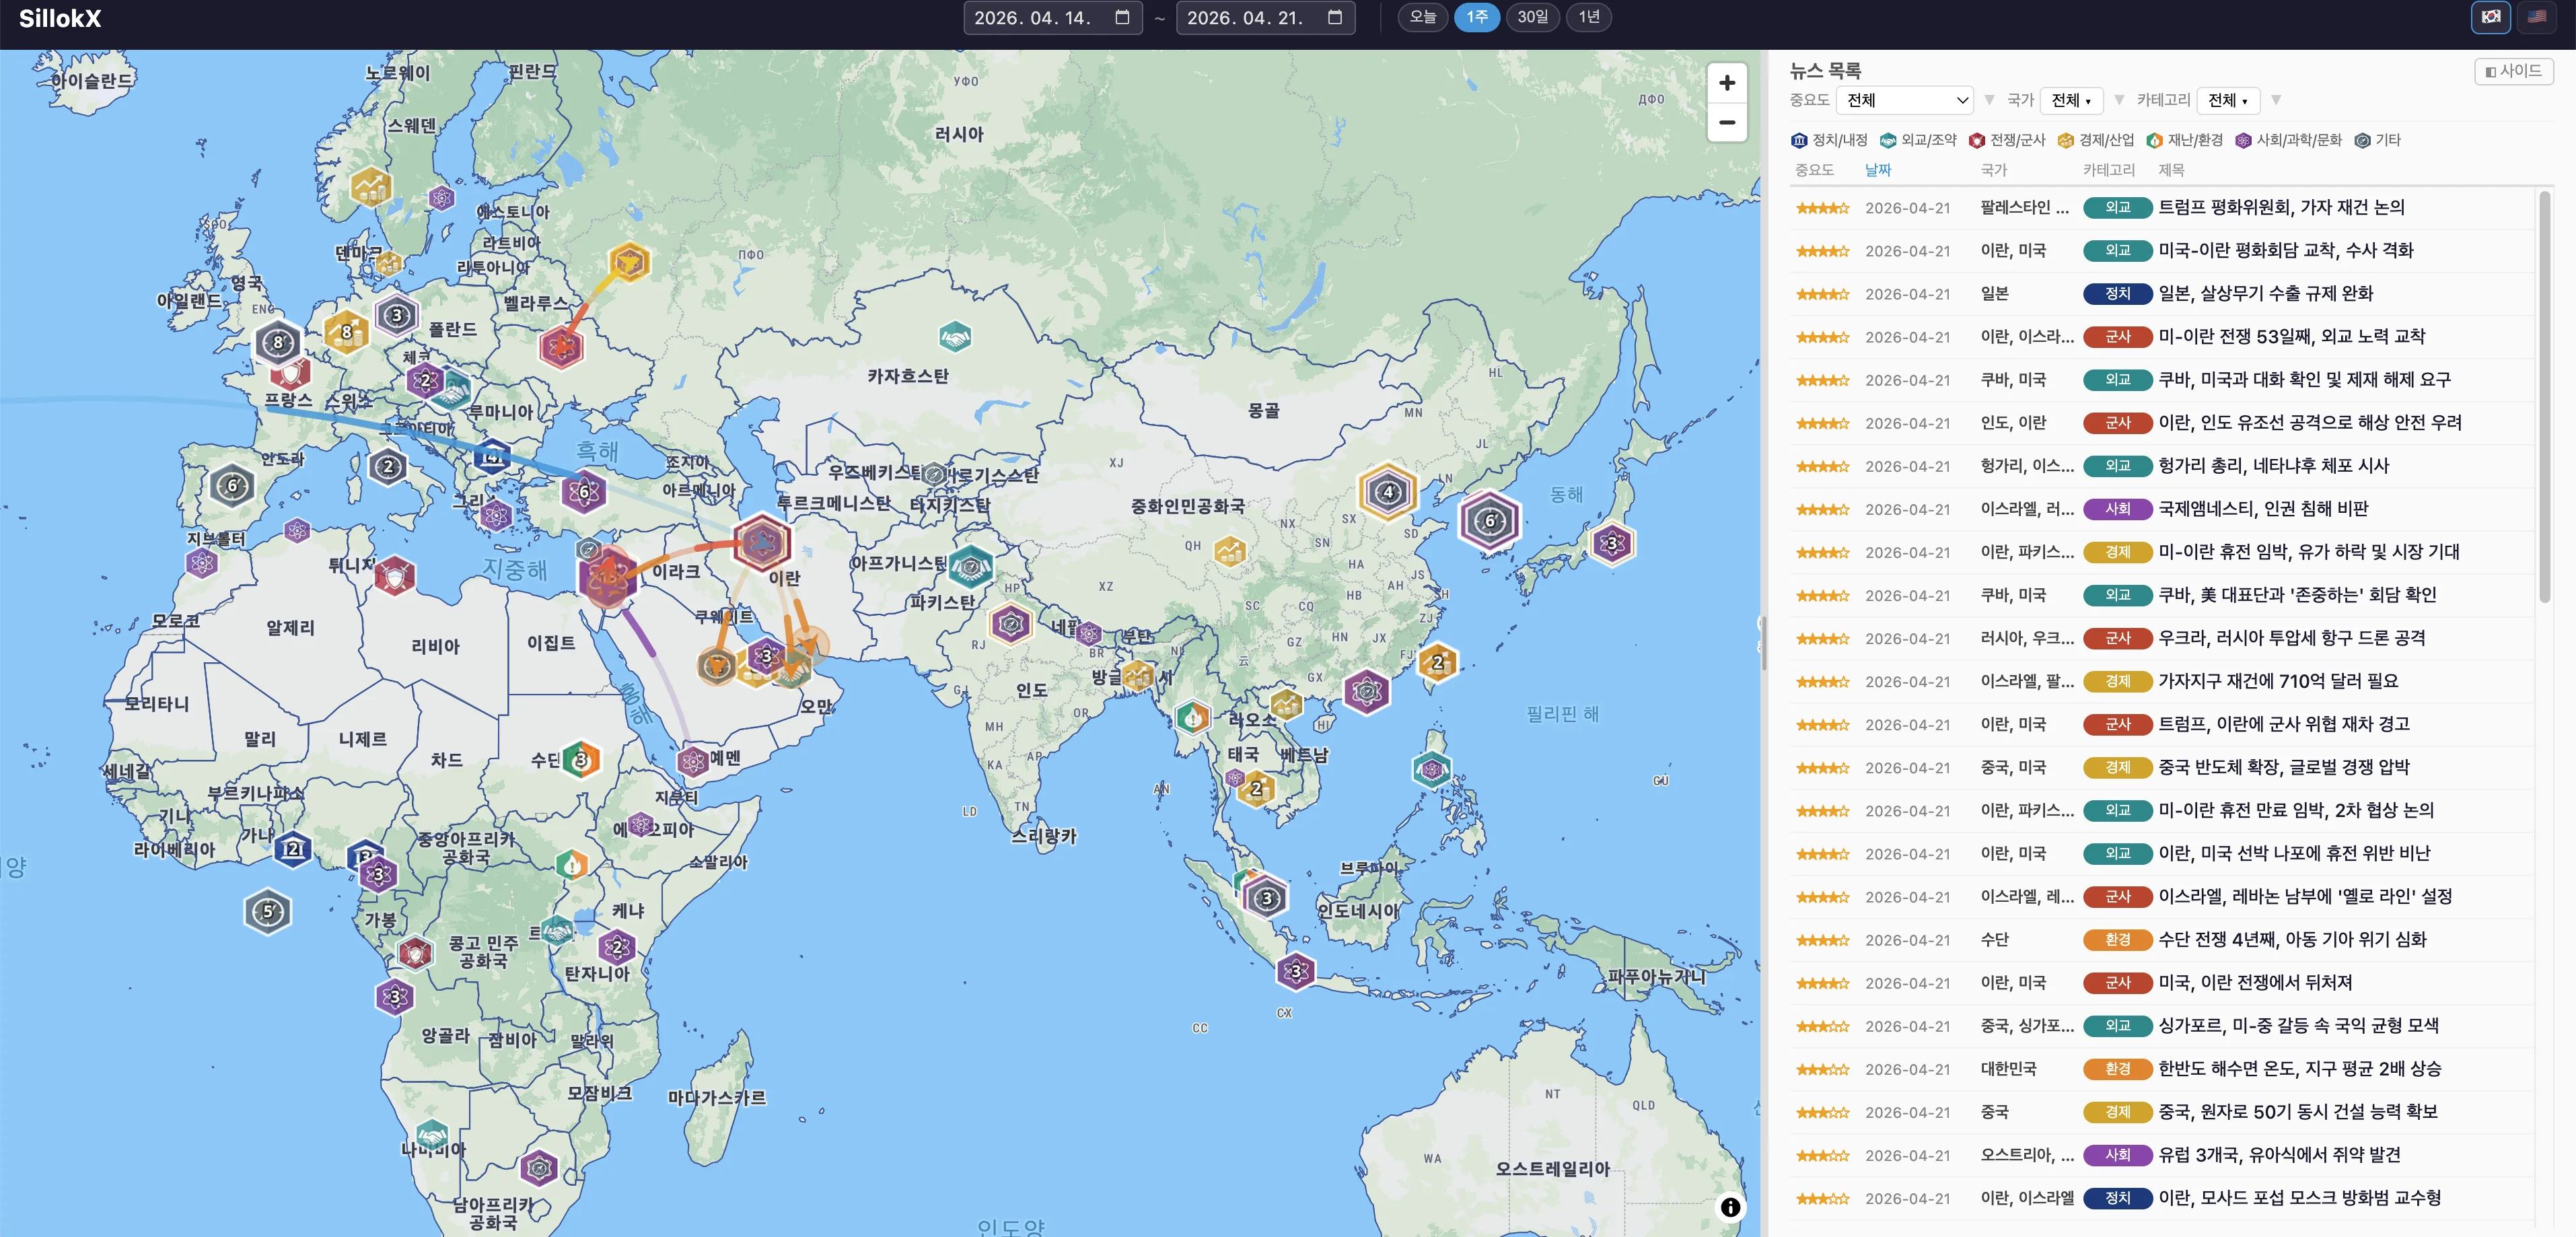Click the funnel arrow after the 국가 dropdown

pos(2119,100)
